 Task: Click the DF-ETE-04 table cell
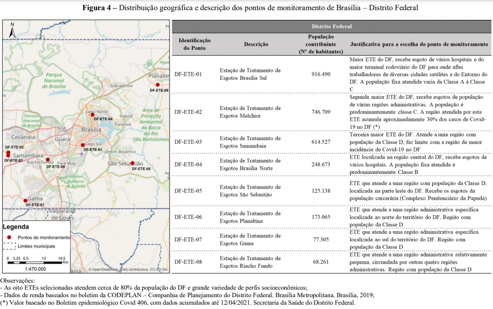[x=188, y=164]
